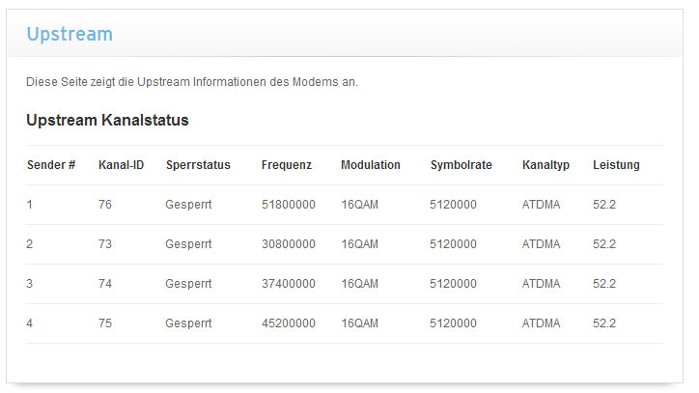Select Kanal-ID 73 cell
The image size is (699, 393).
pyautogui.click(x=105, y=244)
